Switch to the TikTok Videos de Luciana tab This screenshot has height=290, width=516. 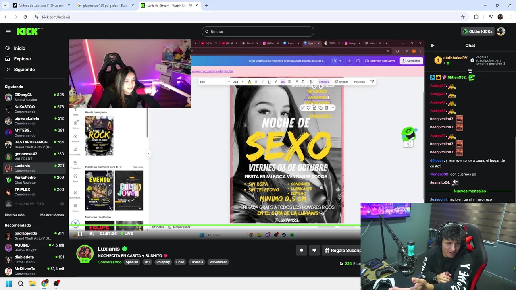(x=42, y=6)
